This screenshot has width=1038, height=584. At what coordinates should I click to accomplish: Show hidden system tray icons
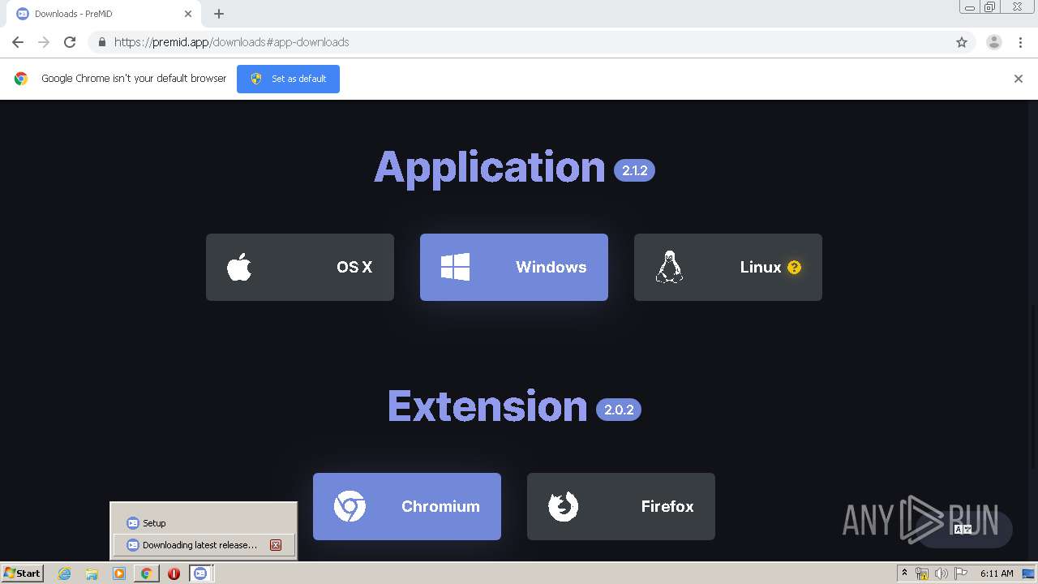(904, 573)
